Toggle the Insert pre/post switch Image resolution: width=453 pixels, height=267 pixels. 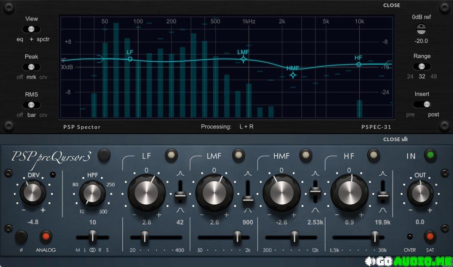click(x=422, y=105)
